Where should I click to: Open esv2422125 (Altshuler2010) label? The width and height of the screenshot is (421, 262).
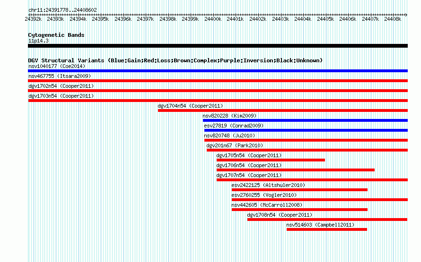point(268,185)
